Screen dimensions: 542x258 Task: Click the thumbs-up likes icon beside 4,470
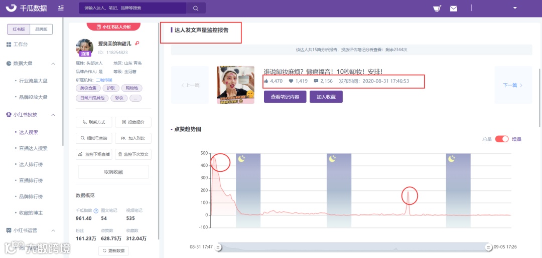[x=266, y=81]
